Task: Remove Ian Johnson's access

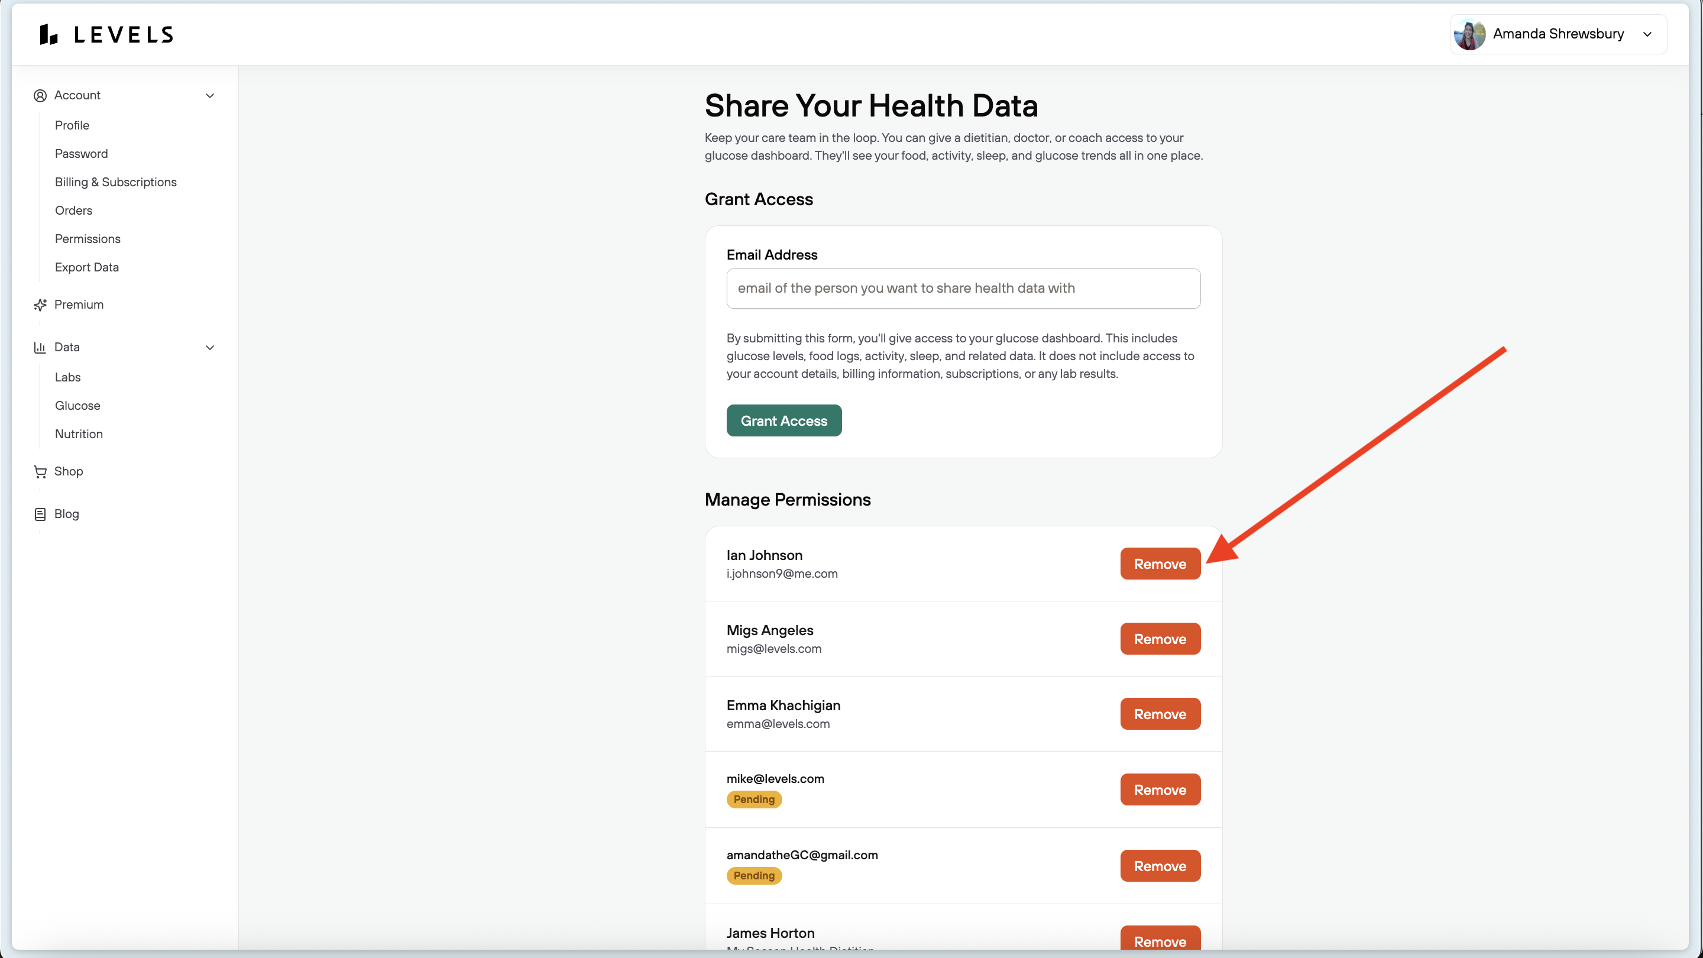Action: [x=1160, y=564]
